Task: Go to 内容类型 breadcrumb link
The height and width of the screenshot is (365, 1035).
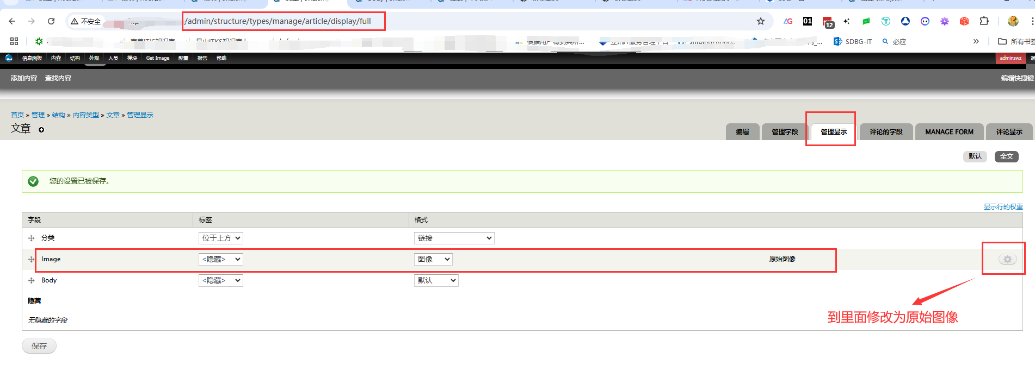Action: tap(86, 115)
